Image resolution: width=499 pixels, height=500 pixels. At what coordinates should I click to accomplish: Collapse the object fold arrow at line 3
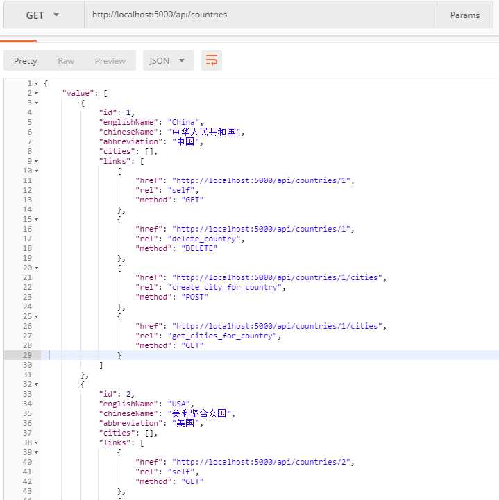tap(36, 103)
